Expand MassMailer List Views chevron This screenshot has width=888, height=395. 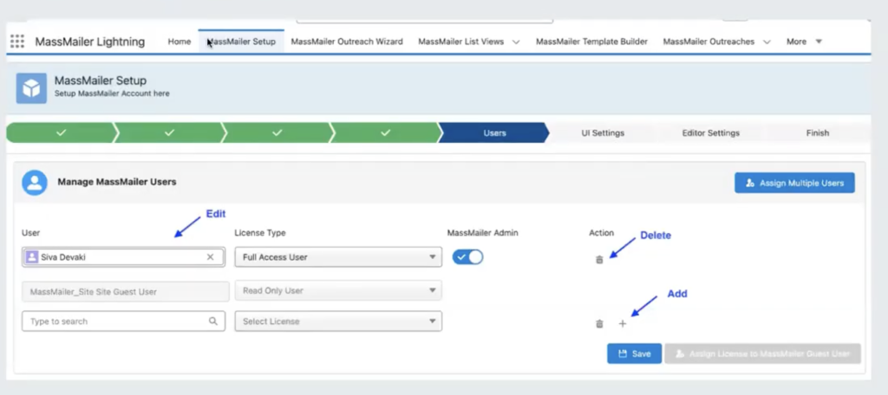coord(516,42)
